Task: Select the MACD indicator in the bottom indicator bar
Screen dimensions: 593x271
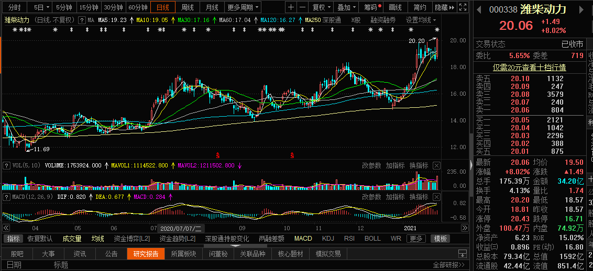Action: tap(303, 239)
